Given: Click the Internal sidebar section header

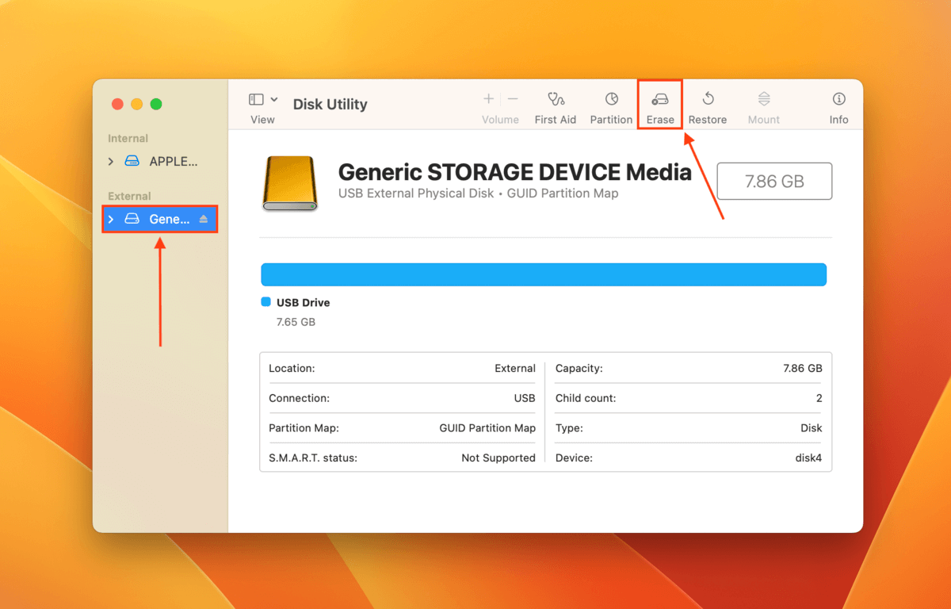Looking at the screenshot, I should click(128, 139).
